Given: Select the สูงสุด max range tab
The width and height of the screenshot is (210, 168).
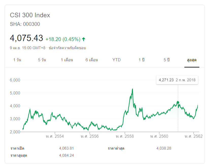Looking at the screenshot, I should click(x=192, y=60).
